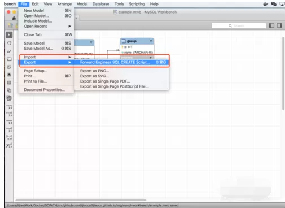Screen dimensions: 285x208
Task: Collapse the partially hidden table's arrow
Action: 91,42
